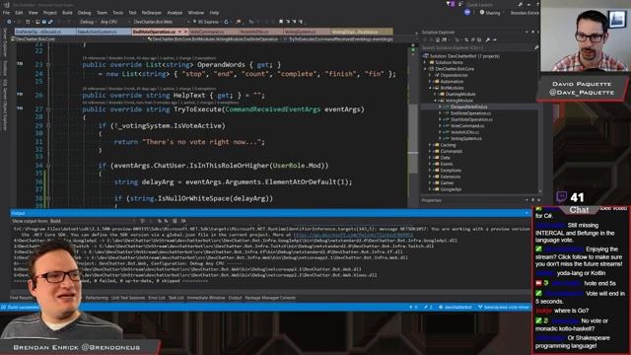
Task: Click the pending changes pencil in status bar
Action: pos(428,307)
